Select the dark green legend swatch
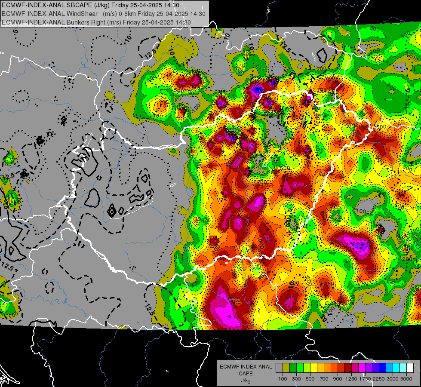Image resolution: width=421 pixels, height=387 pixels. tap(293, 368)
